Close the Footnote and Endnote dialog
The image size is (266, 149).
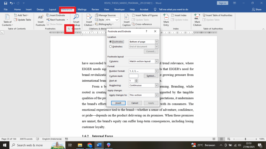(155, 31)
